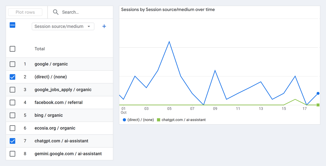Check the google / organic row
326x166 pixels.
tap(12, 64)
